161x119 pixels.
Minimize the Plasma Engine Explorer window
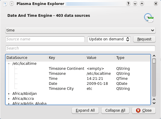[135, 4]
